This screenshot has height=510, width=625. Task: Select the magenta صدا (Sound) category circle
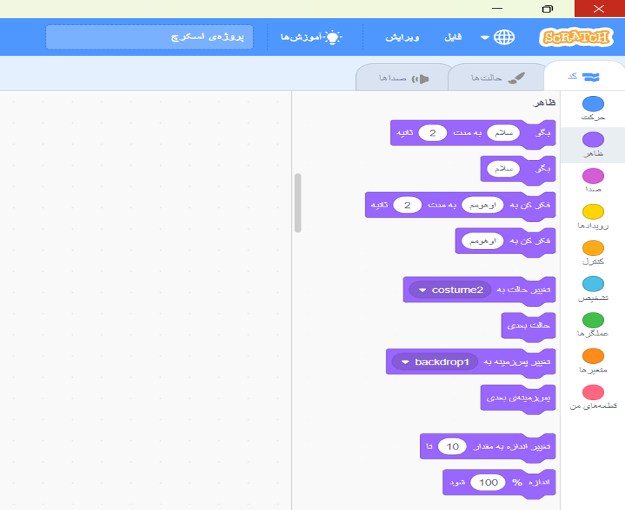[593, 175]
